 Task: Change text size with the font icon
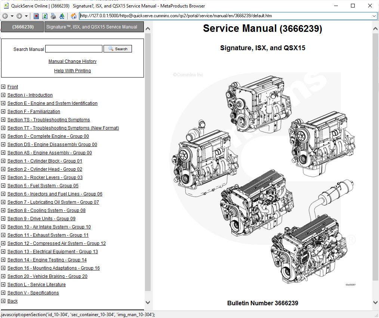point(62,16)
